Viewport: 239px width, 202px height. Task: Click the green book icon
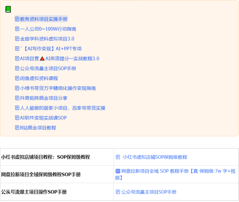8,9
